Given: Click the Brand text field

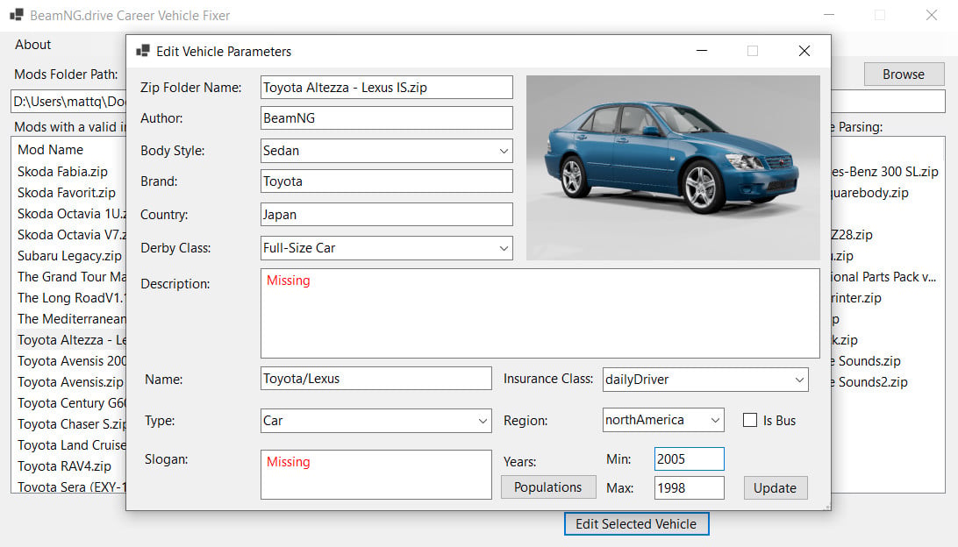Looking at the screenshot, I should point(386,181).
